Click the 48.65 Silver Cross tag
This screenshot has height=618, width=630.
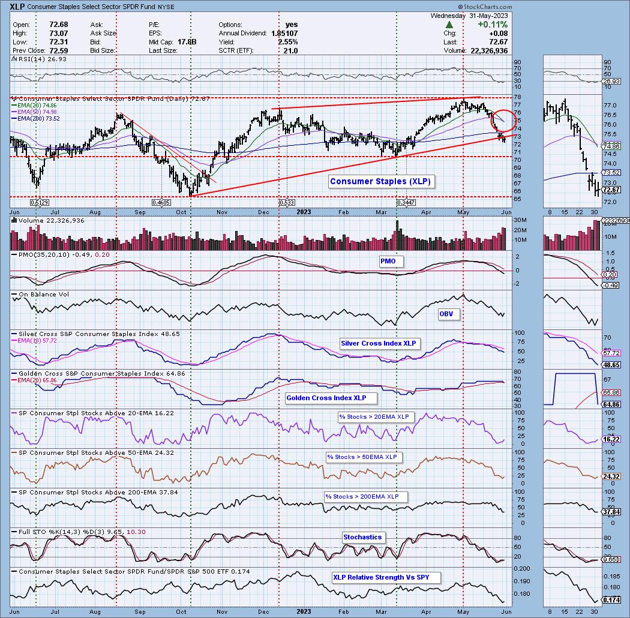pyautogui.click(x=611, y=365)
